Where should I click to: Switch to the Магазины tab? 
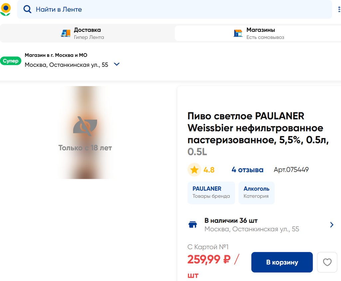click(x=260, y=33)
